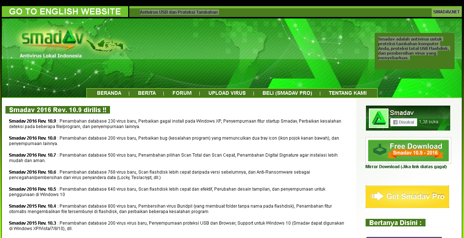Click the 'Smadav 2015 Rev. 10.4' entry title
The width and height of the screenshot is (464, 238).
[x=33, y=206]
